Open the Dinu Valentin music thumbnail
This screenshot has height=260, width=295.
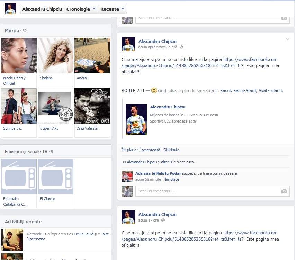pos(92,106)
